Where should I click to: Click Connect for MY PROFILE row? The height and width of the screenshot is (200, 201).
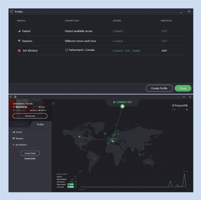point(118,51)
